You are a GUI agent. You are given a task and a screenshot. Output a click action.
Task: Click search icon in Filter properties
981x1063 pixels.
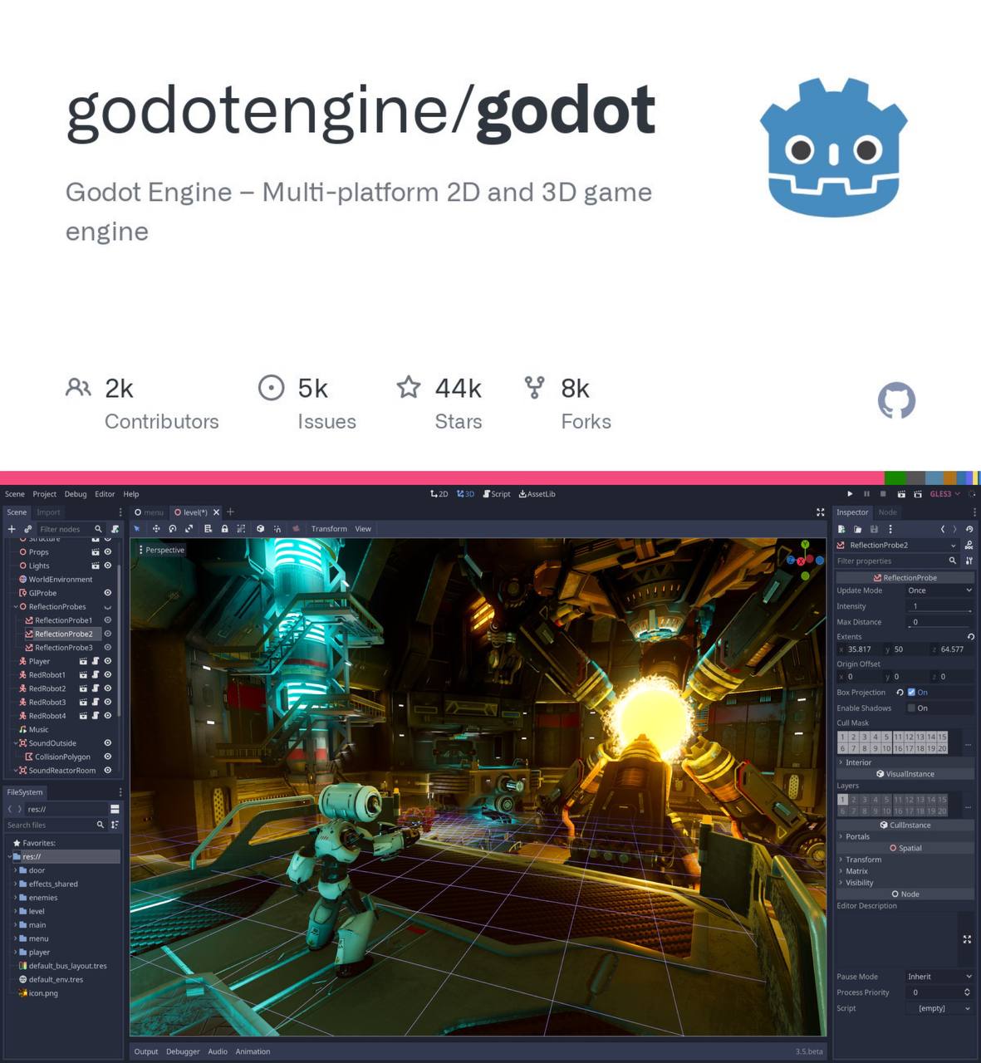(x=953, y=561)
